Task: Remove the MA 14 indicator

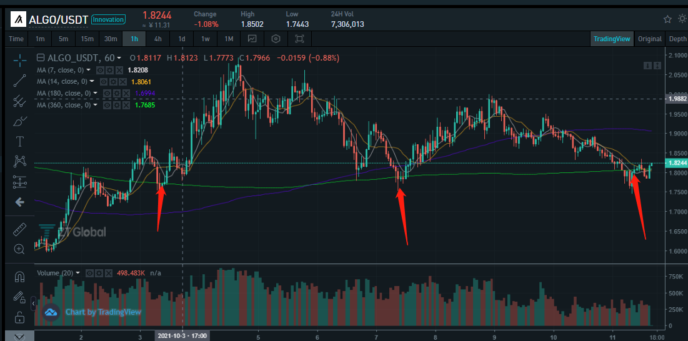Action: coord(122,82)
